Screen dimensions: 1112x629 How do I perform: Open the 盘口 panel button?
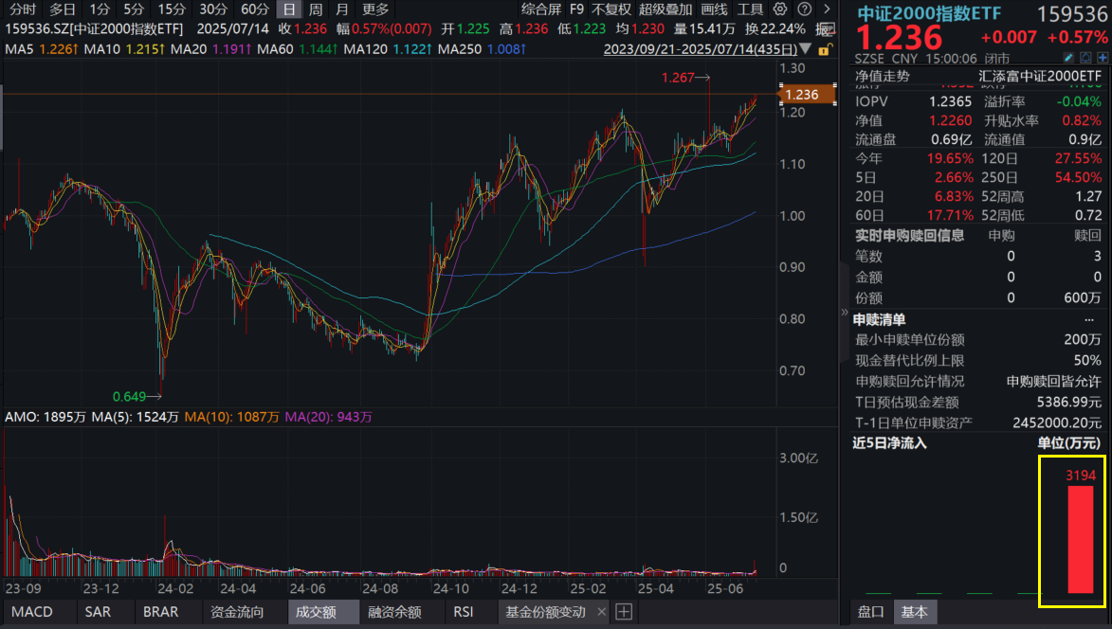(869, 612)
